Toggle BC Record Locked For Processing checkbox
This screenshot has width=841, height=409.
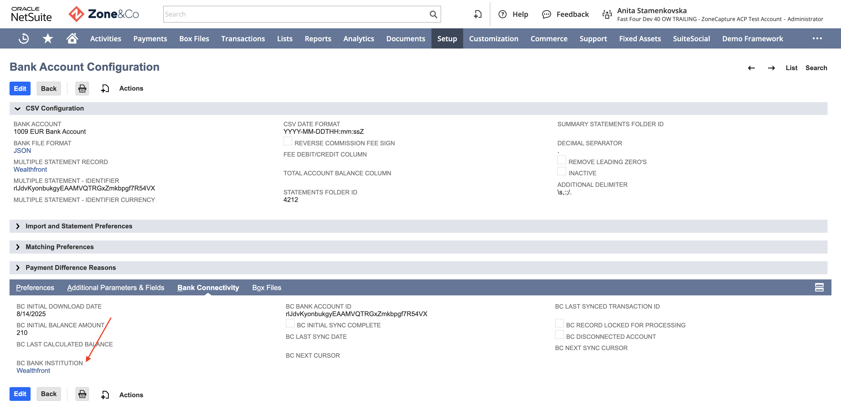[559, 323]
